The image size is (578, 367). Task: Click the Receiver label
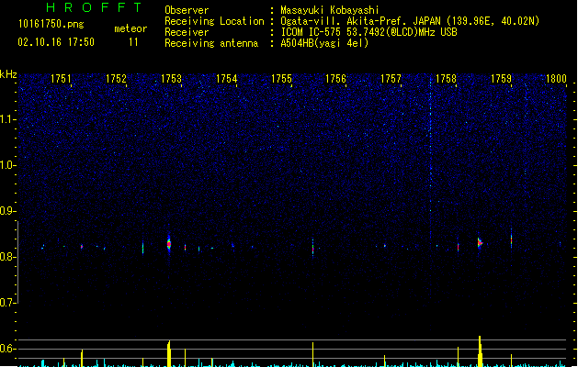[187, 32]
